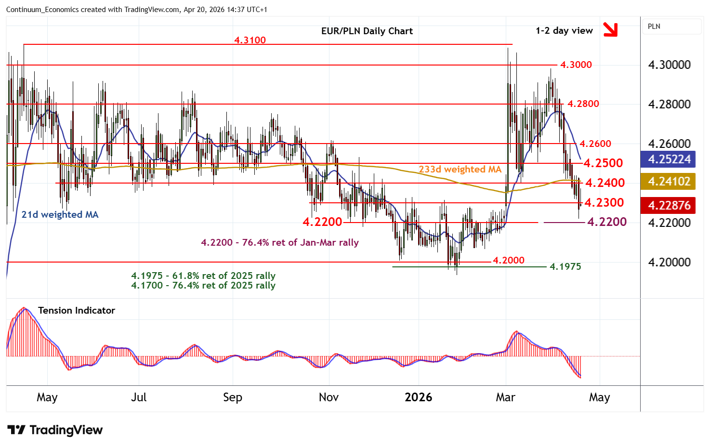Click the 4.2500 level label

(x=603, y=163)
